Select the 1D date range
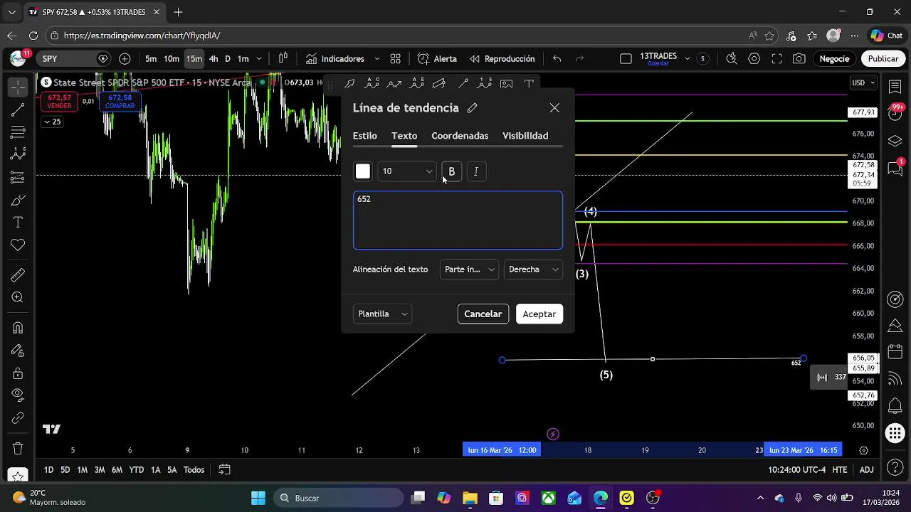Viewport: 911px width, 512px height. (48, 470)
